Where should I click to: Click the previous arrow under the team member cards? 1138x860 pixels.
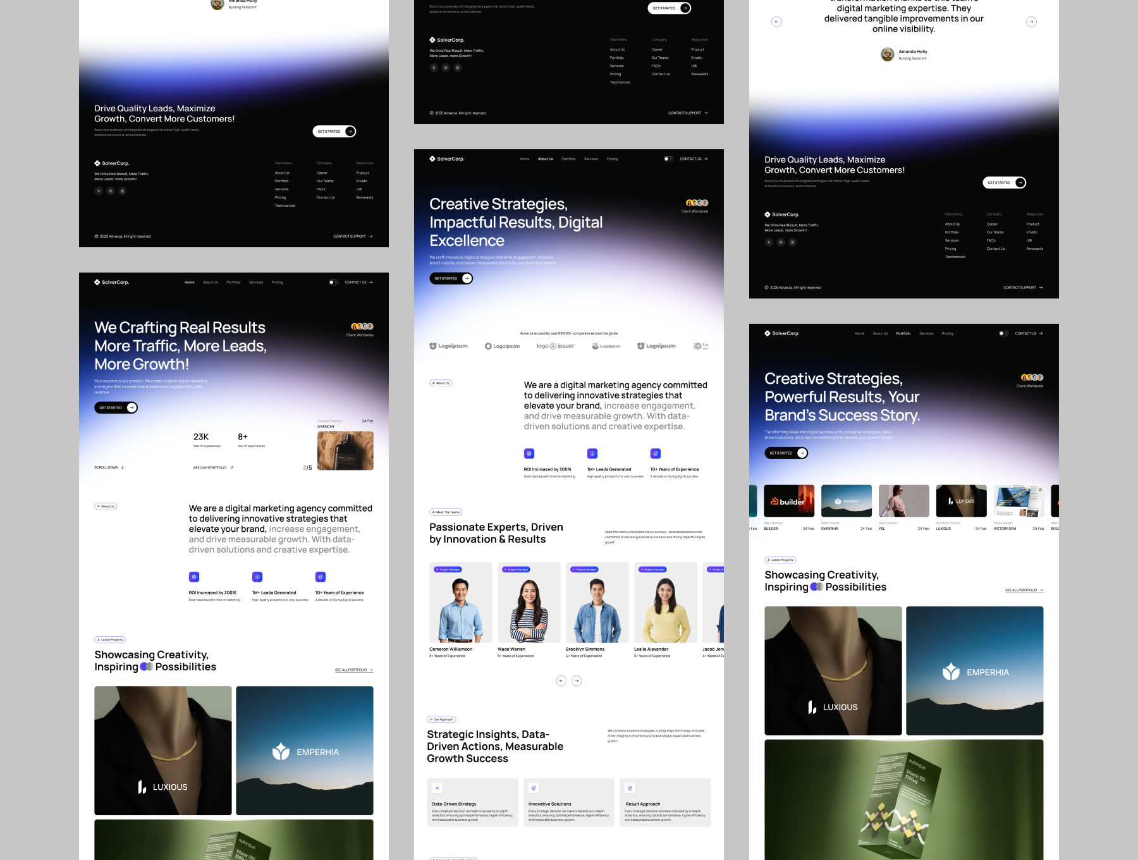click(x=561, y=681)
